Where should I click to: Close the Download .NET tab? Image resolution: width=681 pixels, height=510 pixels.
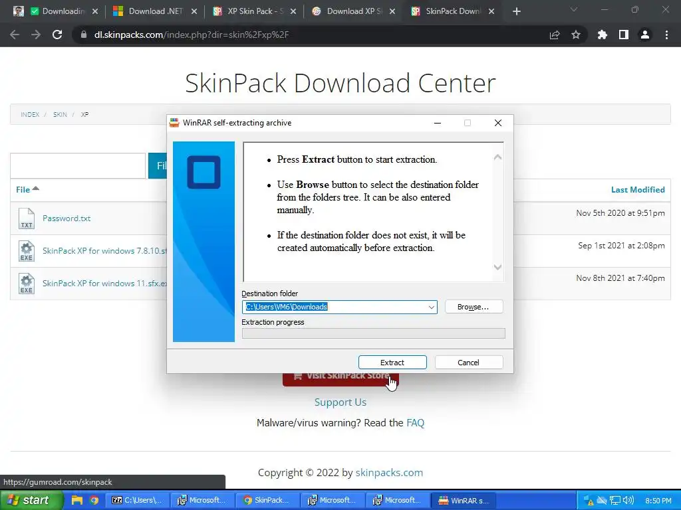pyautogui.click(x=194, y=12)
